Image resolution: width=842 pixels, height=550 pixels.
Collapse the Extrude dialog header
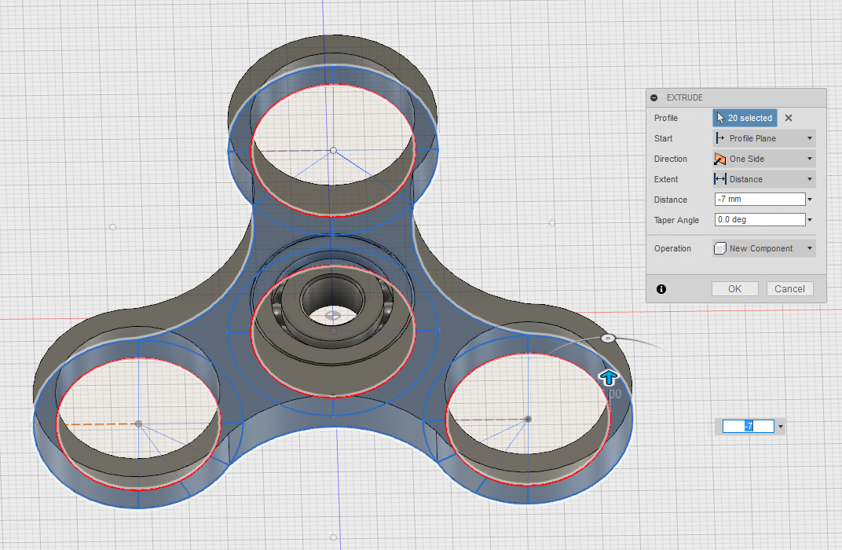click(x=654, y=97)
